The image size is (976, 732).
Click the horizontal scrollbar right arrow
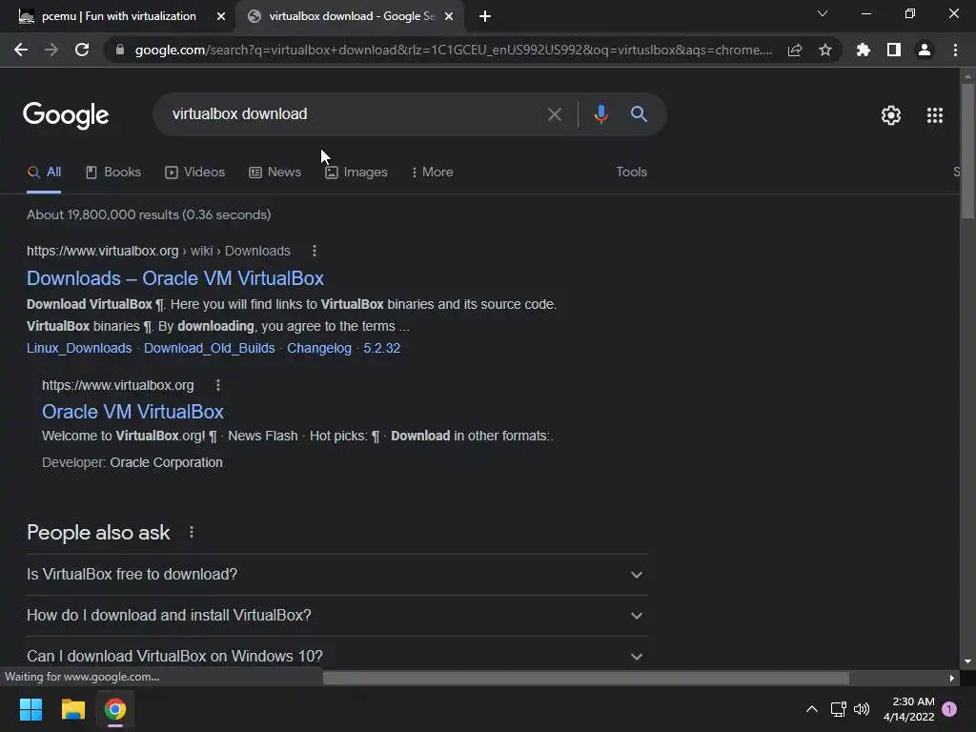point(952,678)
